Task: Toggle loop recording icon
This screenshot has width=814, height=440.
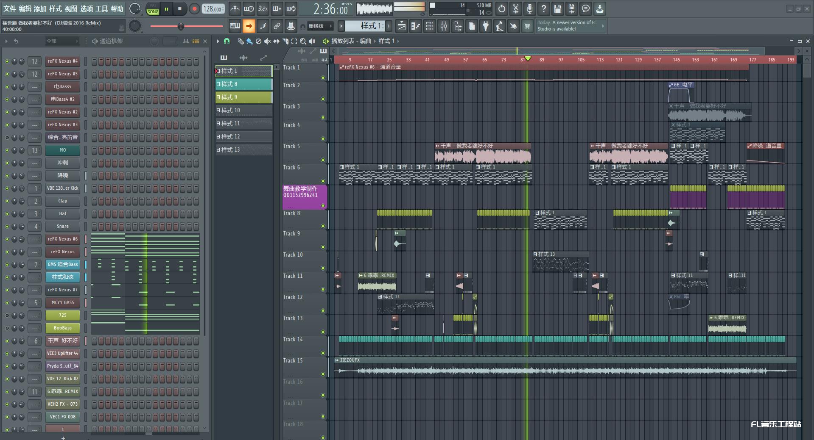Action: click(291, 8)
